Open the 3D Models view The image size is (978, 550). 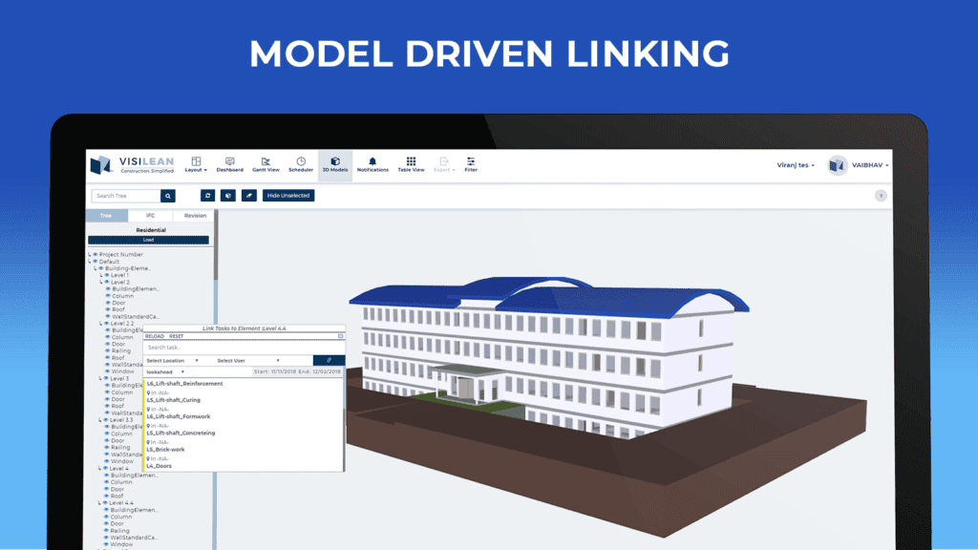click(335, 164)
